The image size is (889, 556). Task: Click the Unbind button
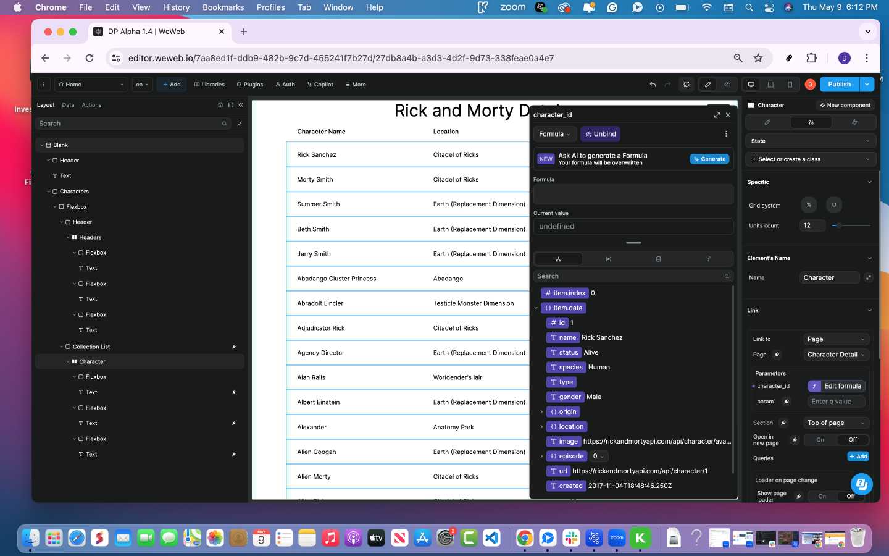(601, 134)
